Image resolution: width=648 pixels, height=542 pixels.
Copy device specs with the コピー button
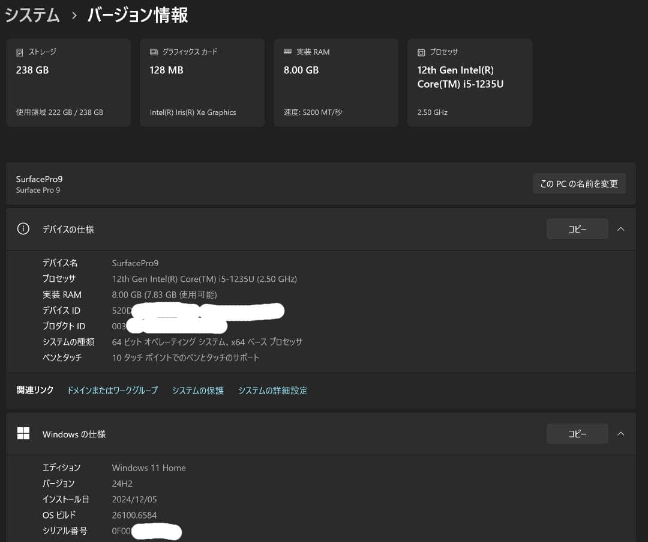click(x=577, y=228)
